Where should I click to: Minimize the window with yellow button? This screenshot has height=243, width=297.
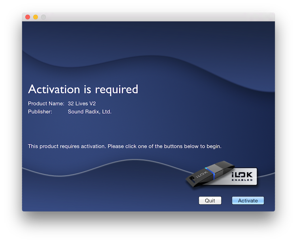[36, 17]
